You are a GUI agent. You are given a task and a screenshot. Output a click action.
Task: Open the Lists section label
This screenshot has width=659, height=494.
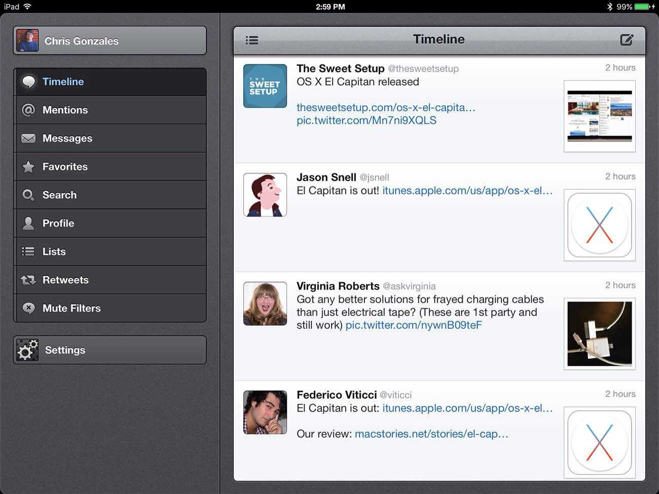54,251
